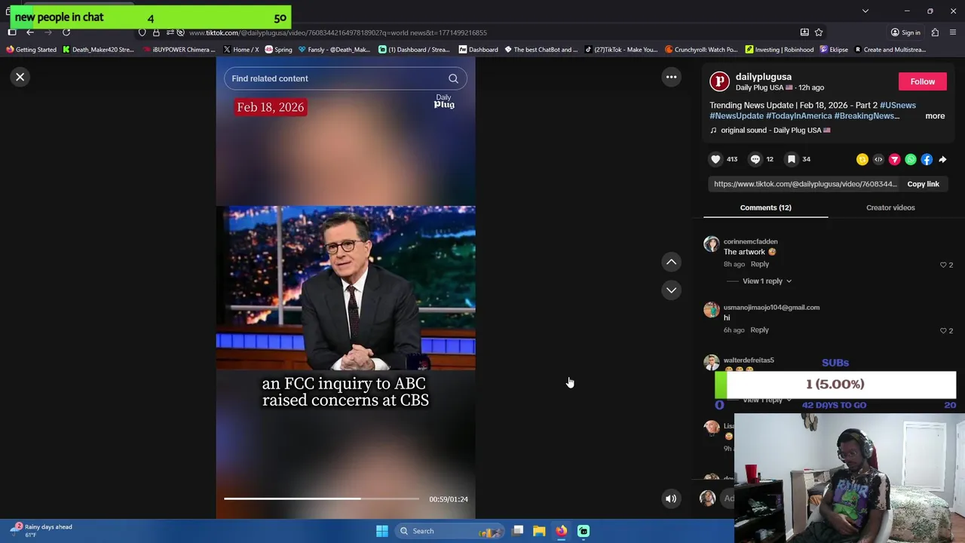Open the teal streaming app on taskbar

click(x=584, y=531)
